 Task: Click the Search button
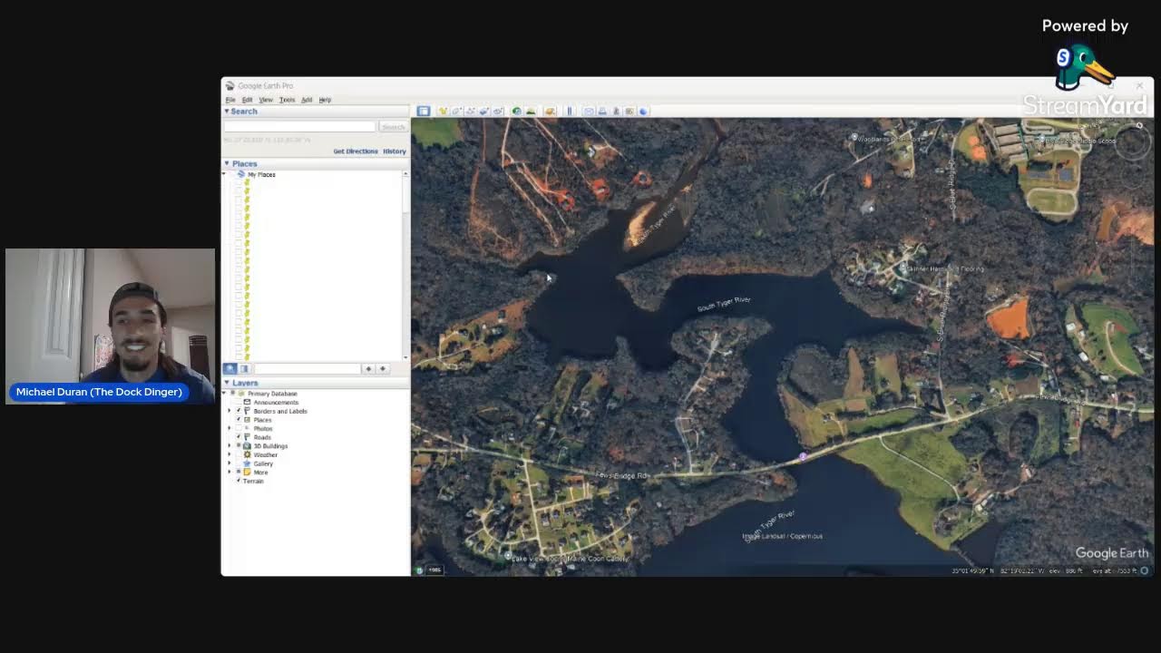tap(393, 127)
